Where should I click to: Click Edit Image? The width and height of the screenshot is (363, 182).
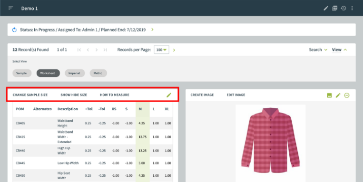pyautogui.click(x=236, y=95)
